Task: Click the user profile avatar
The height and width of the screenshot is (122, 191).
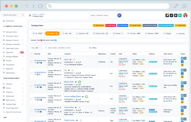Action: [185, 15]
